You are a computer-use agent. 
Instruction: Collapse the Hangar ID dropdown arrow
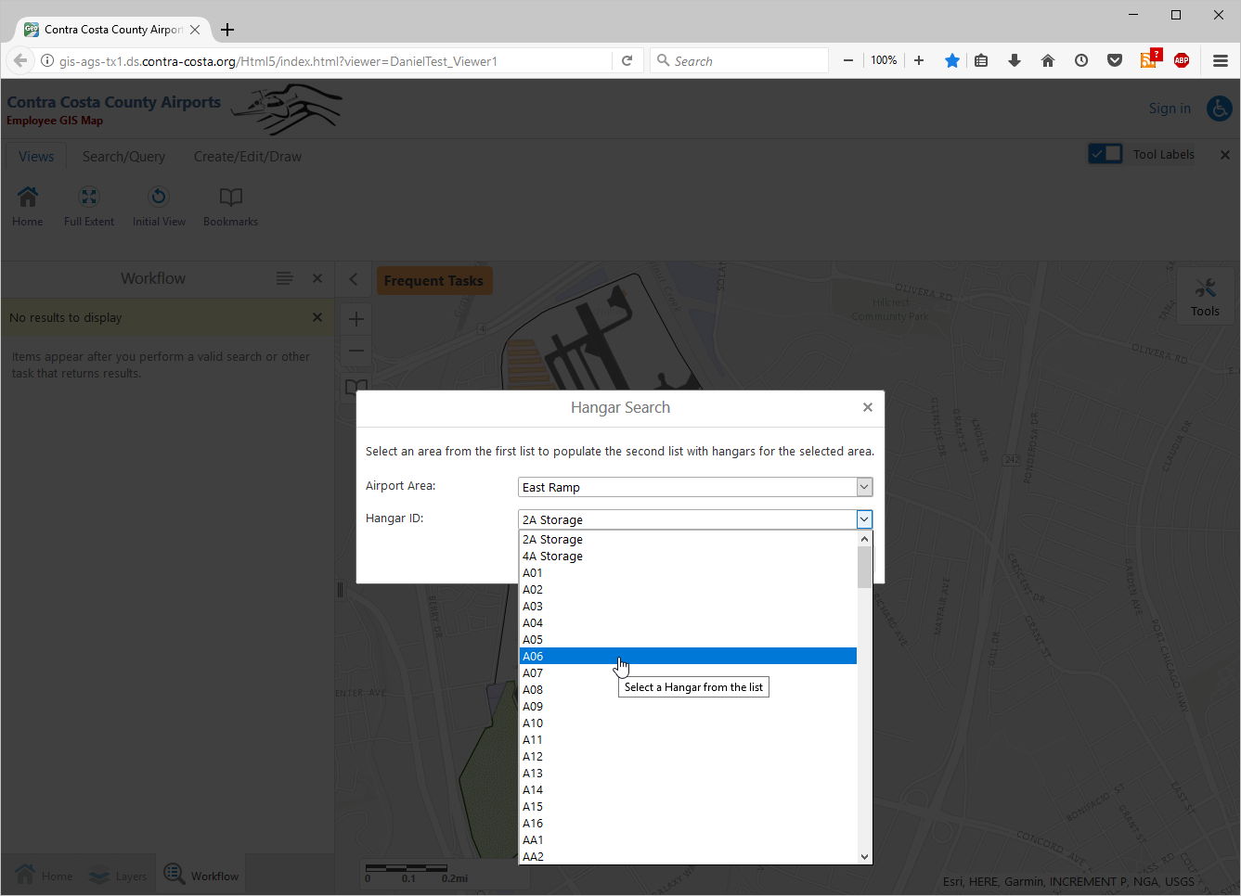pyautogui.click(x=864, y=519)
